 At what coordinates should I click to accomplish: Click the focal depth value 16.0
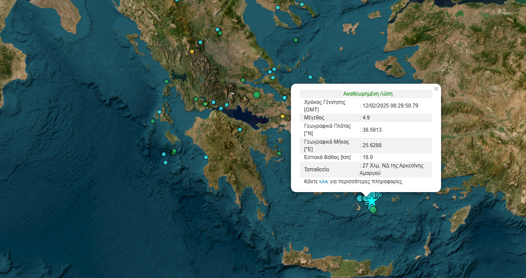pyautogui.click(x=368, y=157)
